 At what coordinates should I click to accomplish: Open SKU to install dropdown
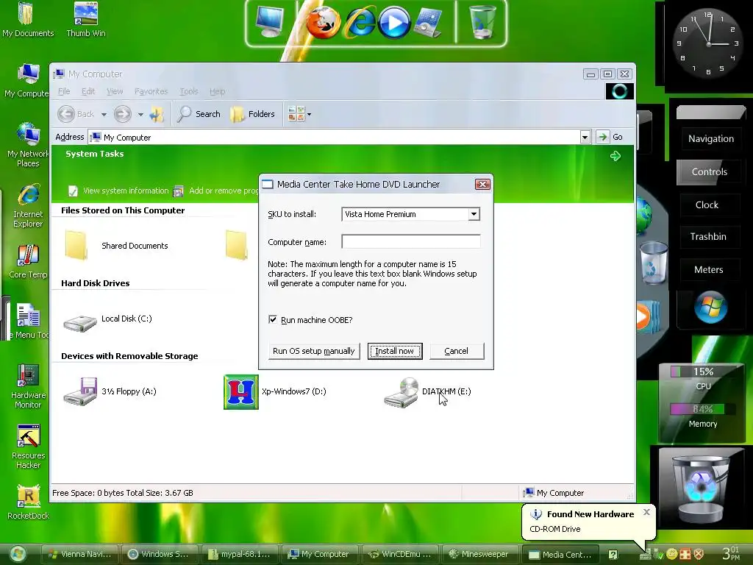(x=474, y=214)
